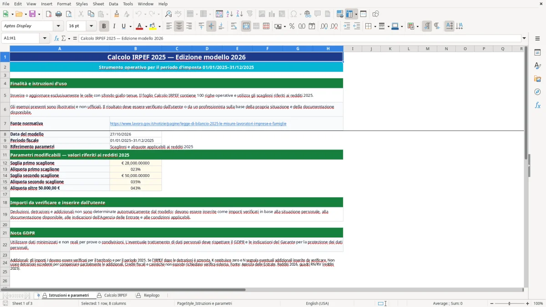The image size is (546, 307).
Task: Open the Data menu
Action: tap(113, 4)
